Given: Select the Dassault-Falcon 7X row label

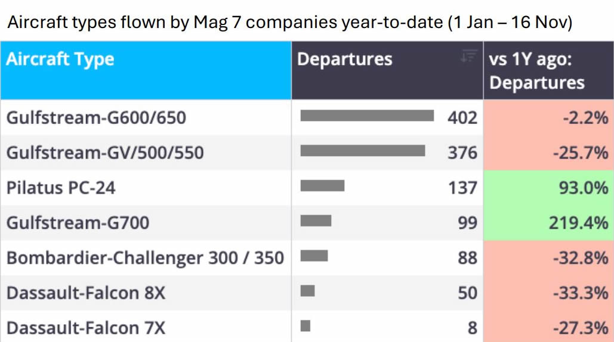Looking at the screenshot, I should click(86, 328).
